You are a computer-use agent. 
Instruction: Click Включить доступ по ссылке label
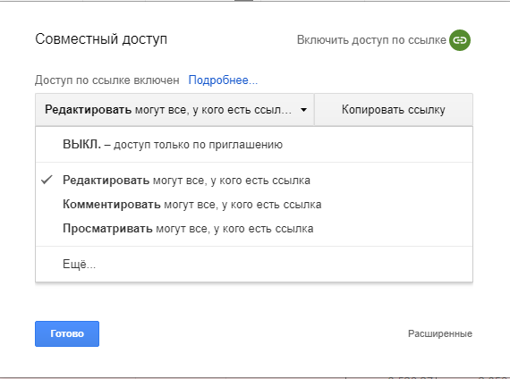point(371,40)
